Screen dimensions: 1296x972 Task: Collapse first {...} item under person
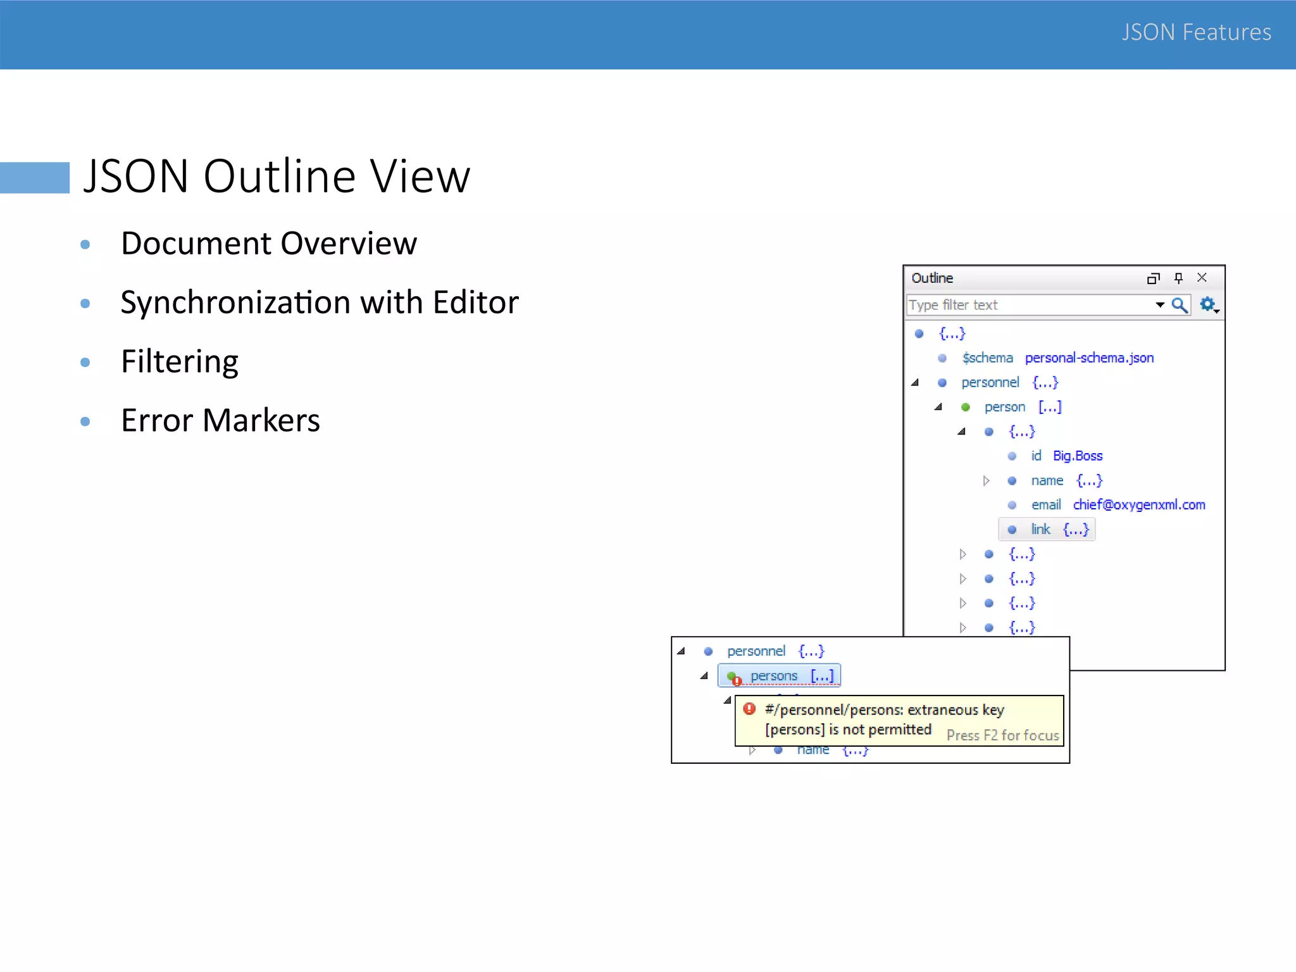tap(962, 432)
